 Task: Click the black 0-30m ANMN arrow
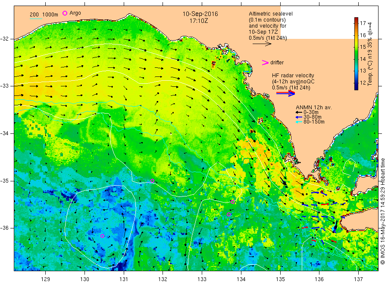click(299, 113)
